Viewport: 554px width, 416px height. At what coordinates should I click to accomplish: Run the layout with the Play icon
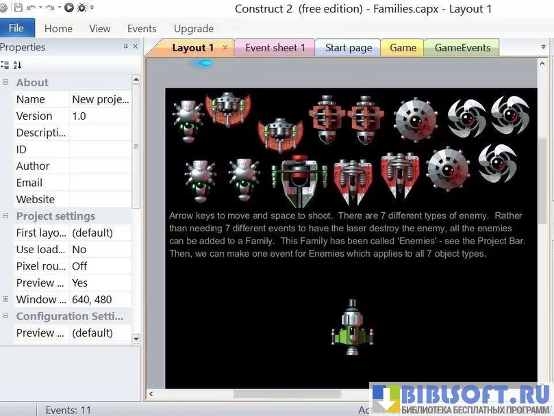(x=69, y=8)
